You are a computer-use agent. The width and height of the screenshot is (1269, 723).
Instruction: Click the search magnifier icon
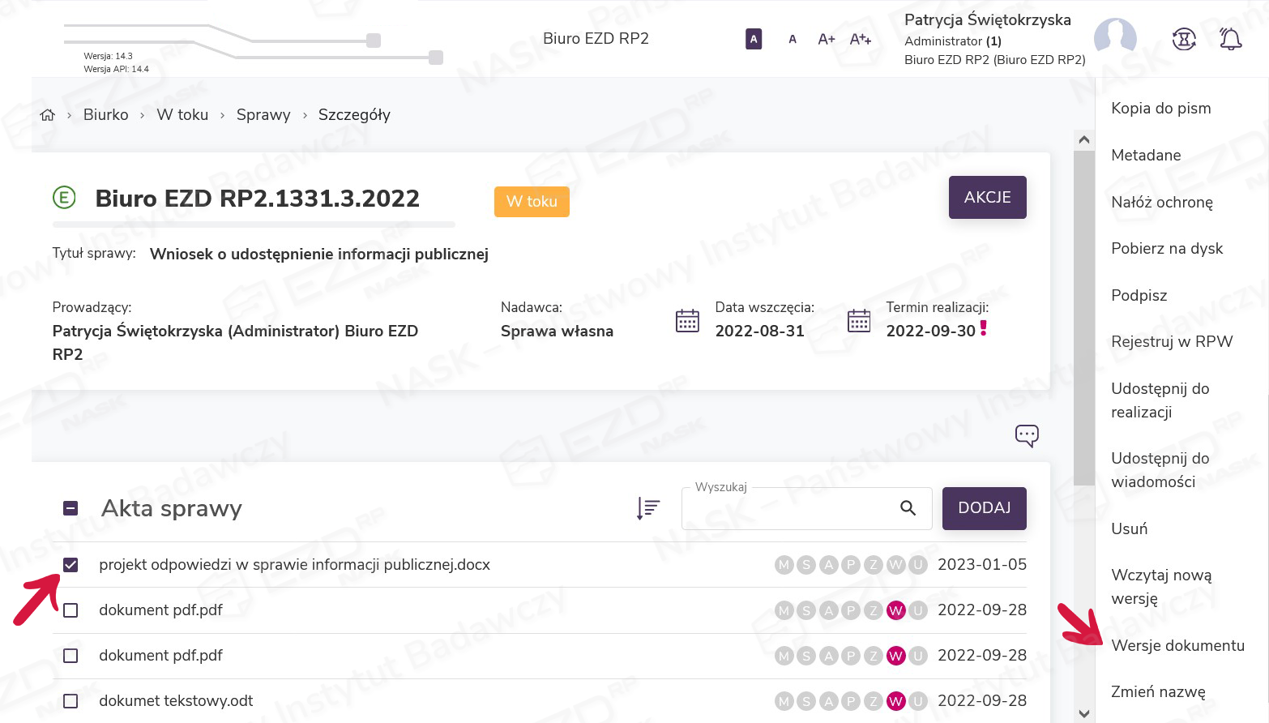[x=908, y=508]
